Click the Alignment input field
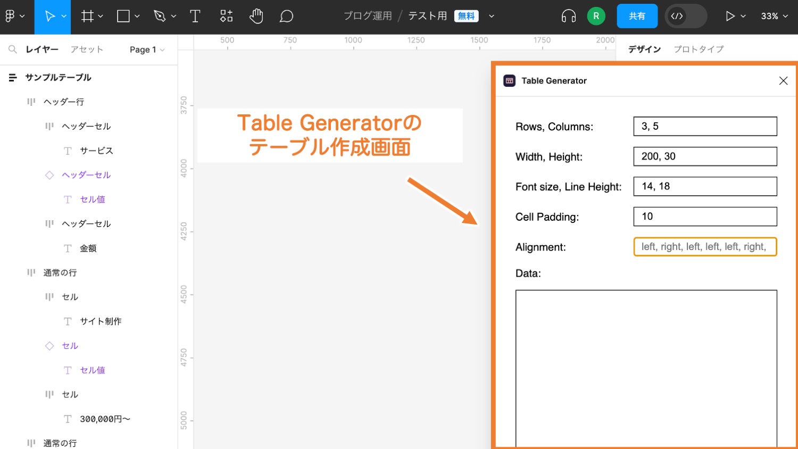This screenshot has width=798, height=449. click(705, 246)
